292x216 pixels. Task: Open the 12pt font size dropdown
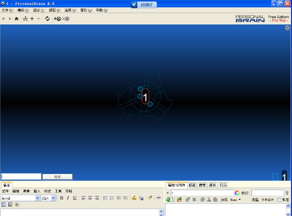coord(54,198)
